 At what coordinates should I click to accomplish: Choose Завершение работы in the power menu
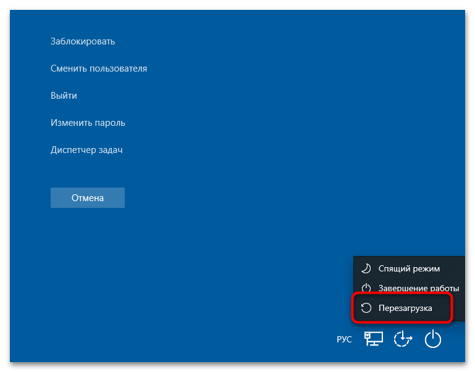tap(409, 288)
